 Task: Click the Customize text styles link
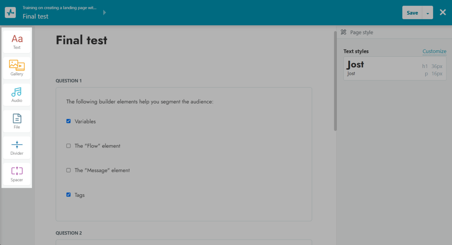(x=434, y=51)
